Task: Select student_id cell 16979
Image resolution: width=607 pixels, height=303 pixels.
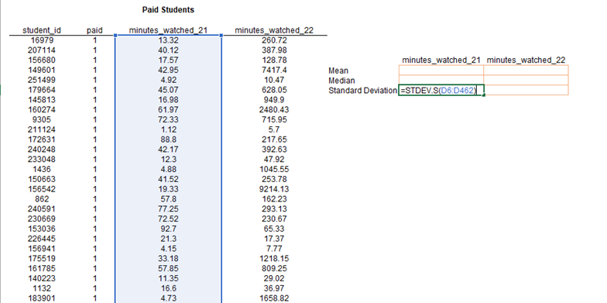Action: tap(42, 40)
